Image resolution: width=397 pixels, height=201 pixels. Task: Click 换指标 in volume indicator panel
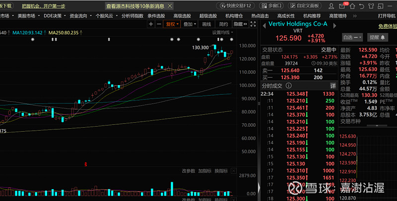[221, 171]
